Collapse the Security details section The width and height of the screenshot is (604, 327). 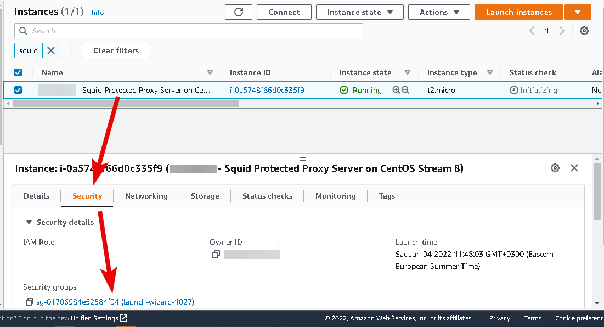click(x=29, y=222)
